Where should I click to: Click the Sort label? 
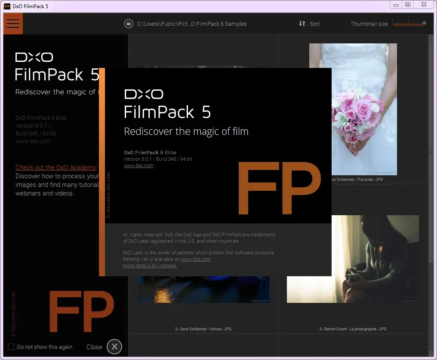315,24
